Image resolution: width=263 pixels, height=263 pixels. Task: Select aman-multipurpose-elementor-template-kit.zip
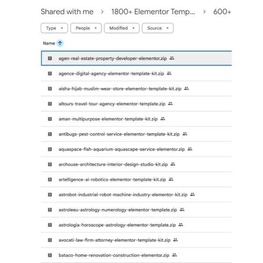click(x=136, y=119)
